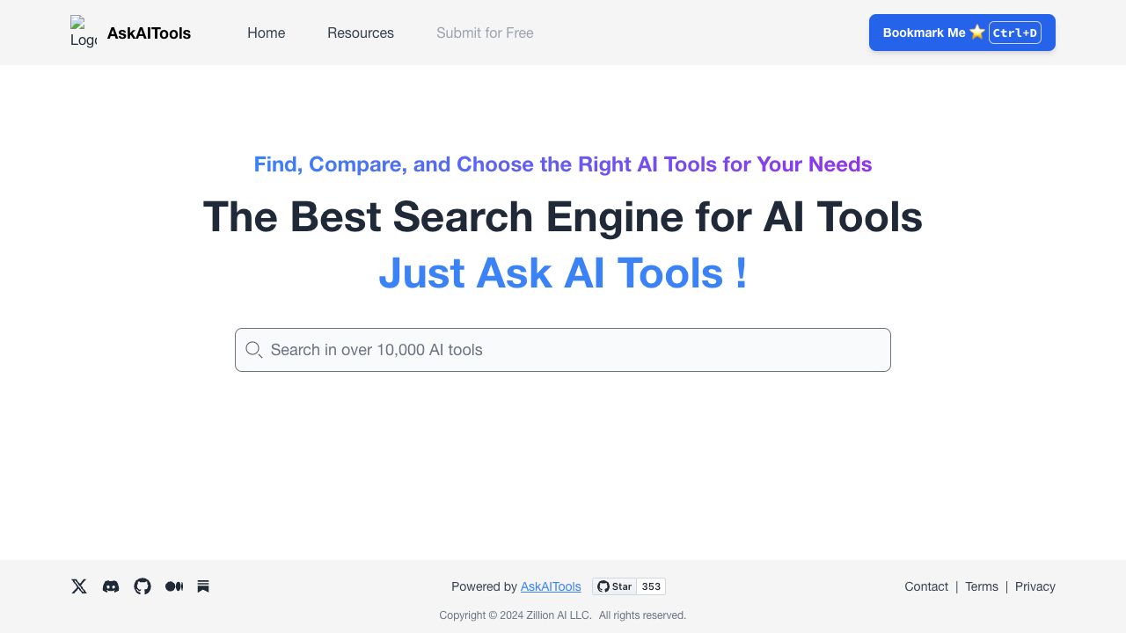Click the AskAITools brand name in header
This screenshot has height=633, width=1126.
[x=149, y=33]
